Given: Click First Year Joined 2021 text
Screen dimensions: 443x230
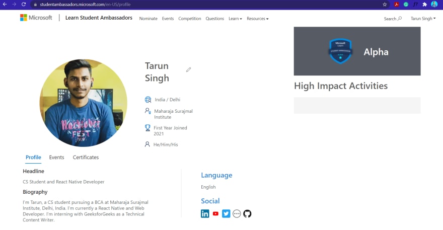Looking at the screenshot, I should [x=170, y=130].
